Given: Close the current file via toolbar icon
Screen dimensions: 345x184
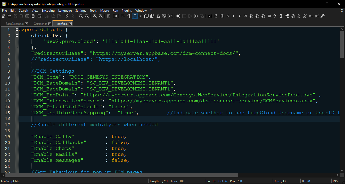Looking at the screenshot, I should (27, 16).
